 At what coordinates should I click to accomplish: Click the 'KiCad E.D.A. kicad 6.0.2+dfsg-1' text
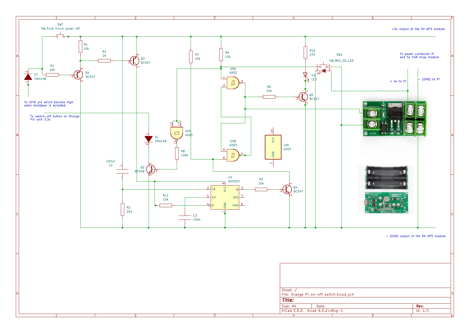[312, 311]
